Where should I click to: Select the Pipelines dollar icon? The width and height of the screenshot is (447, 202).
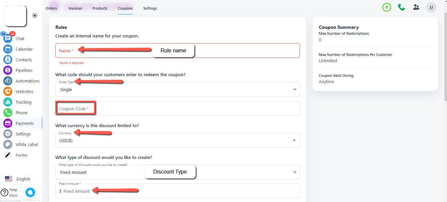coord(8,71)
